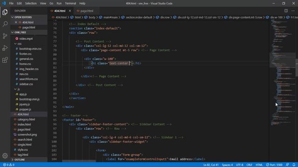Screen dimensions: 298x167
Task: Open nav.css file
Action: coord(29,74)
